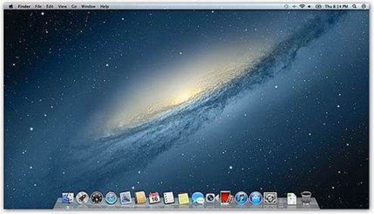The height and width of the screenshot is (214, 374).
Task: Open Photo Booth red curtain icon
Action: 226,198
